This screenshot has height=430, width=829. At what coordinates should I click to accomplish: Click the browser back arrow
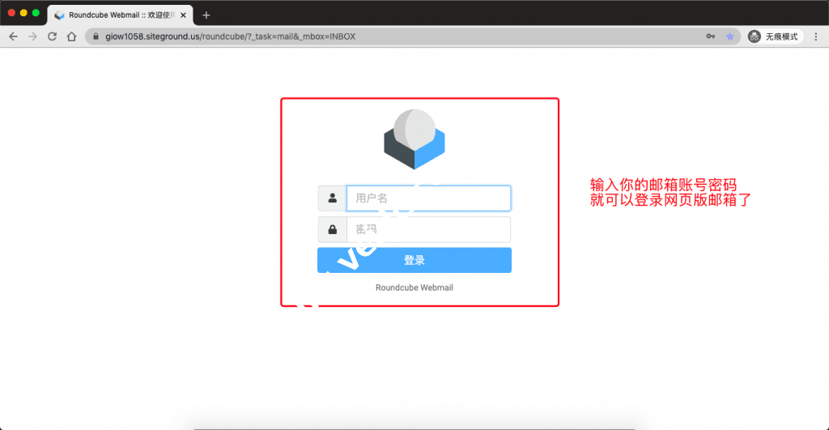click(x=13, y=36)
